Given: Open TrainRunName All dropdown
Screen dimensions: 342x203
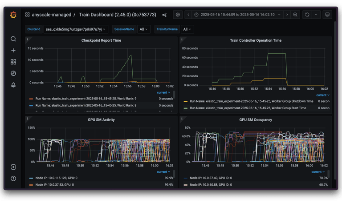Looking at the screenshot, I should point(187,29).
